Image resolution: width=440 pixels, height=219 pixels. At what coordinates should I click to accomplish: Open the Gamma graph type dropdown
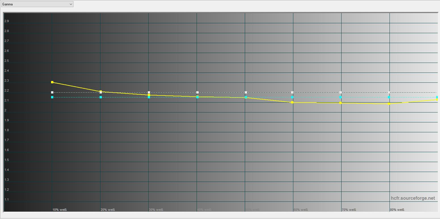tap(37, 4)
